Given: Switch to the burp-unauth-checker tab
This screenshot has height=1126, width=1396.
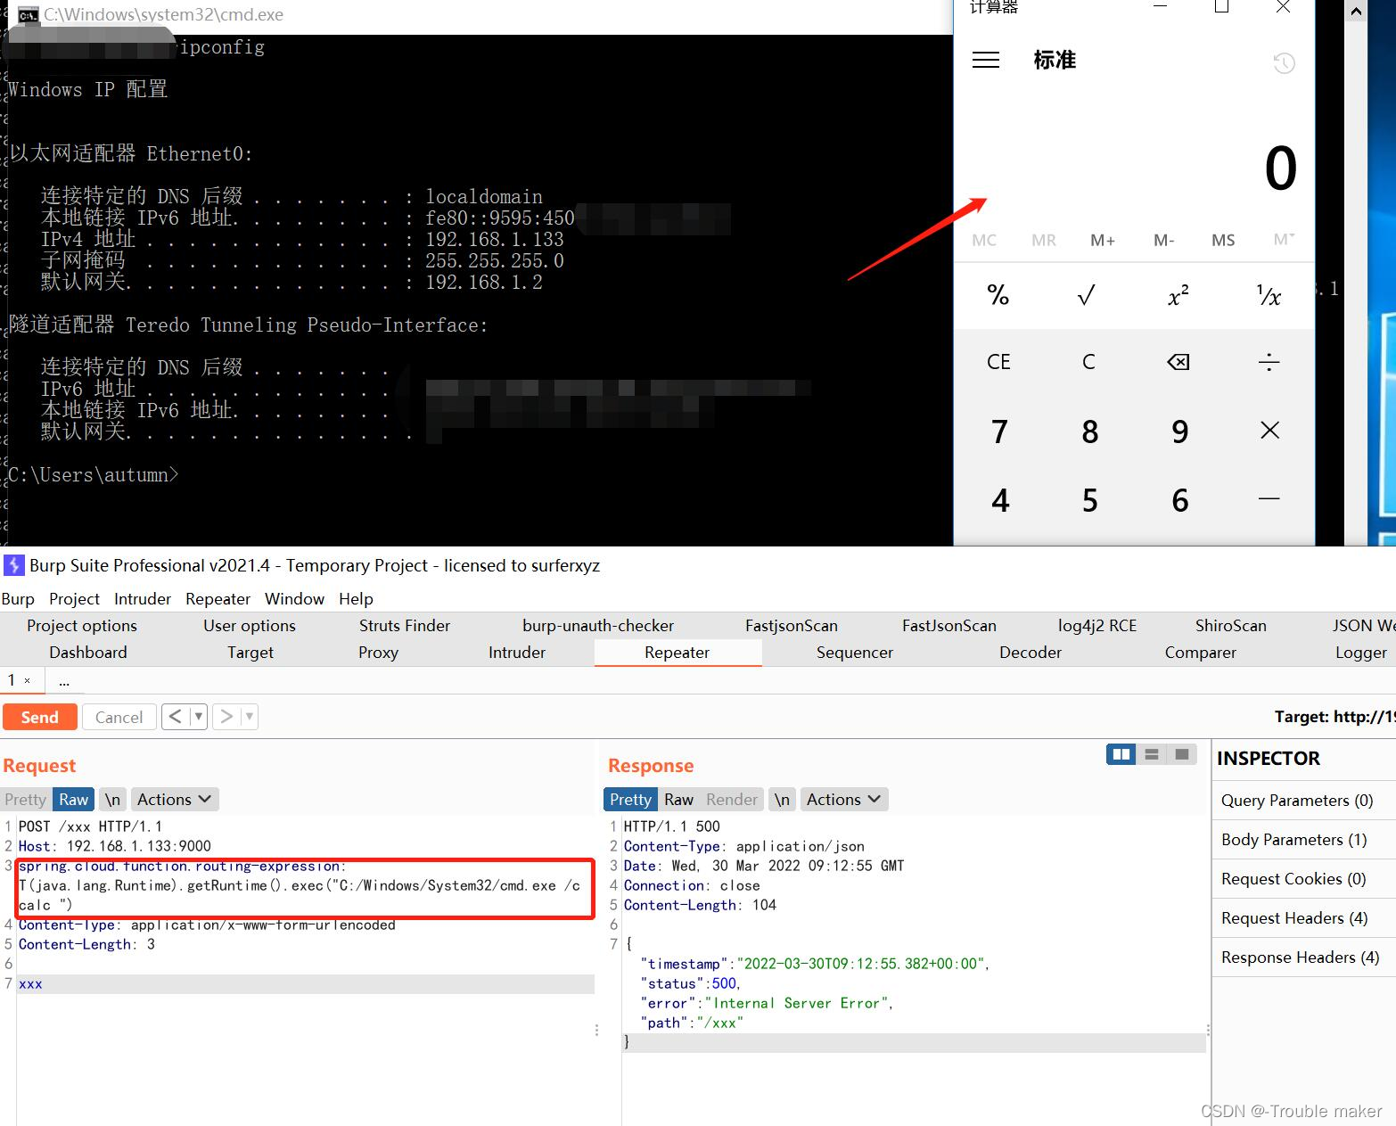Looking at the screenshot, I should [598, 626].
